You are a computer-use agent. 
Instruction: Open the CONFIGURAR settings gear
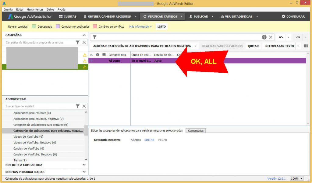[292, 16]
